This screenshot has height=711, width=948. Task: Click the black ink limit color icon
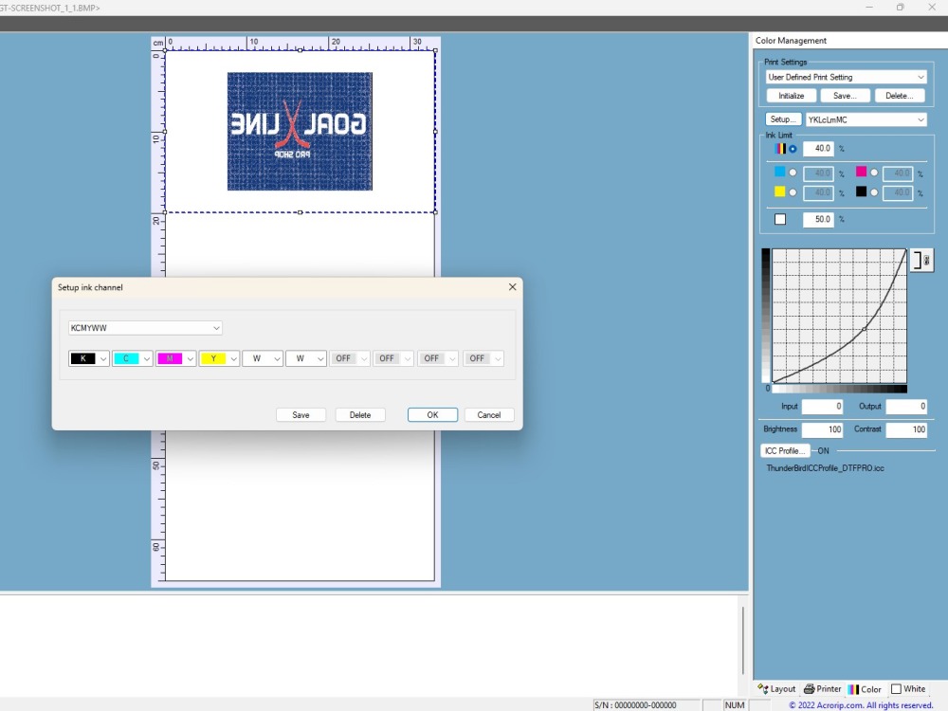click(861, 191)
